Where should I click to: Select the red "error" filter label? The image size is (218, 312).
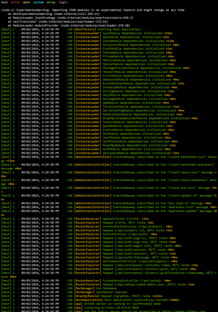(x=15, y=2)
